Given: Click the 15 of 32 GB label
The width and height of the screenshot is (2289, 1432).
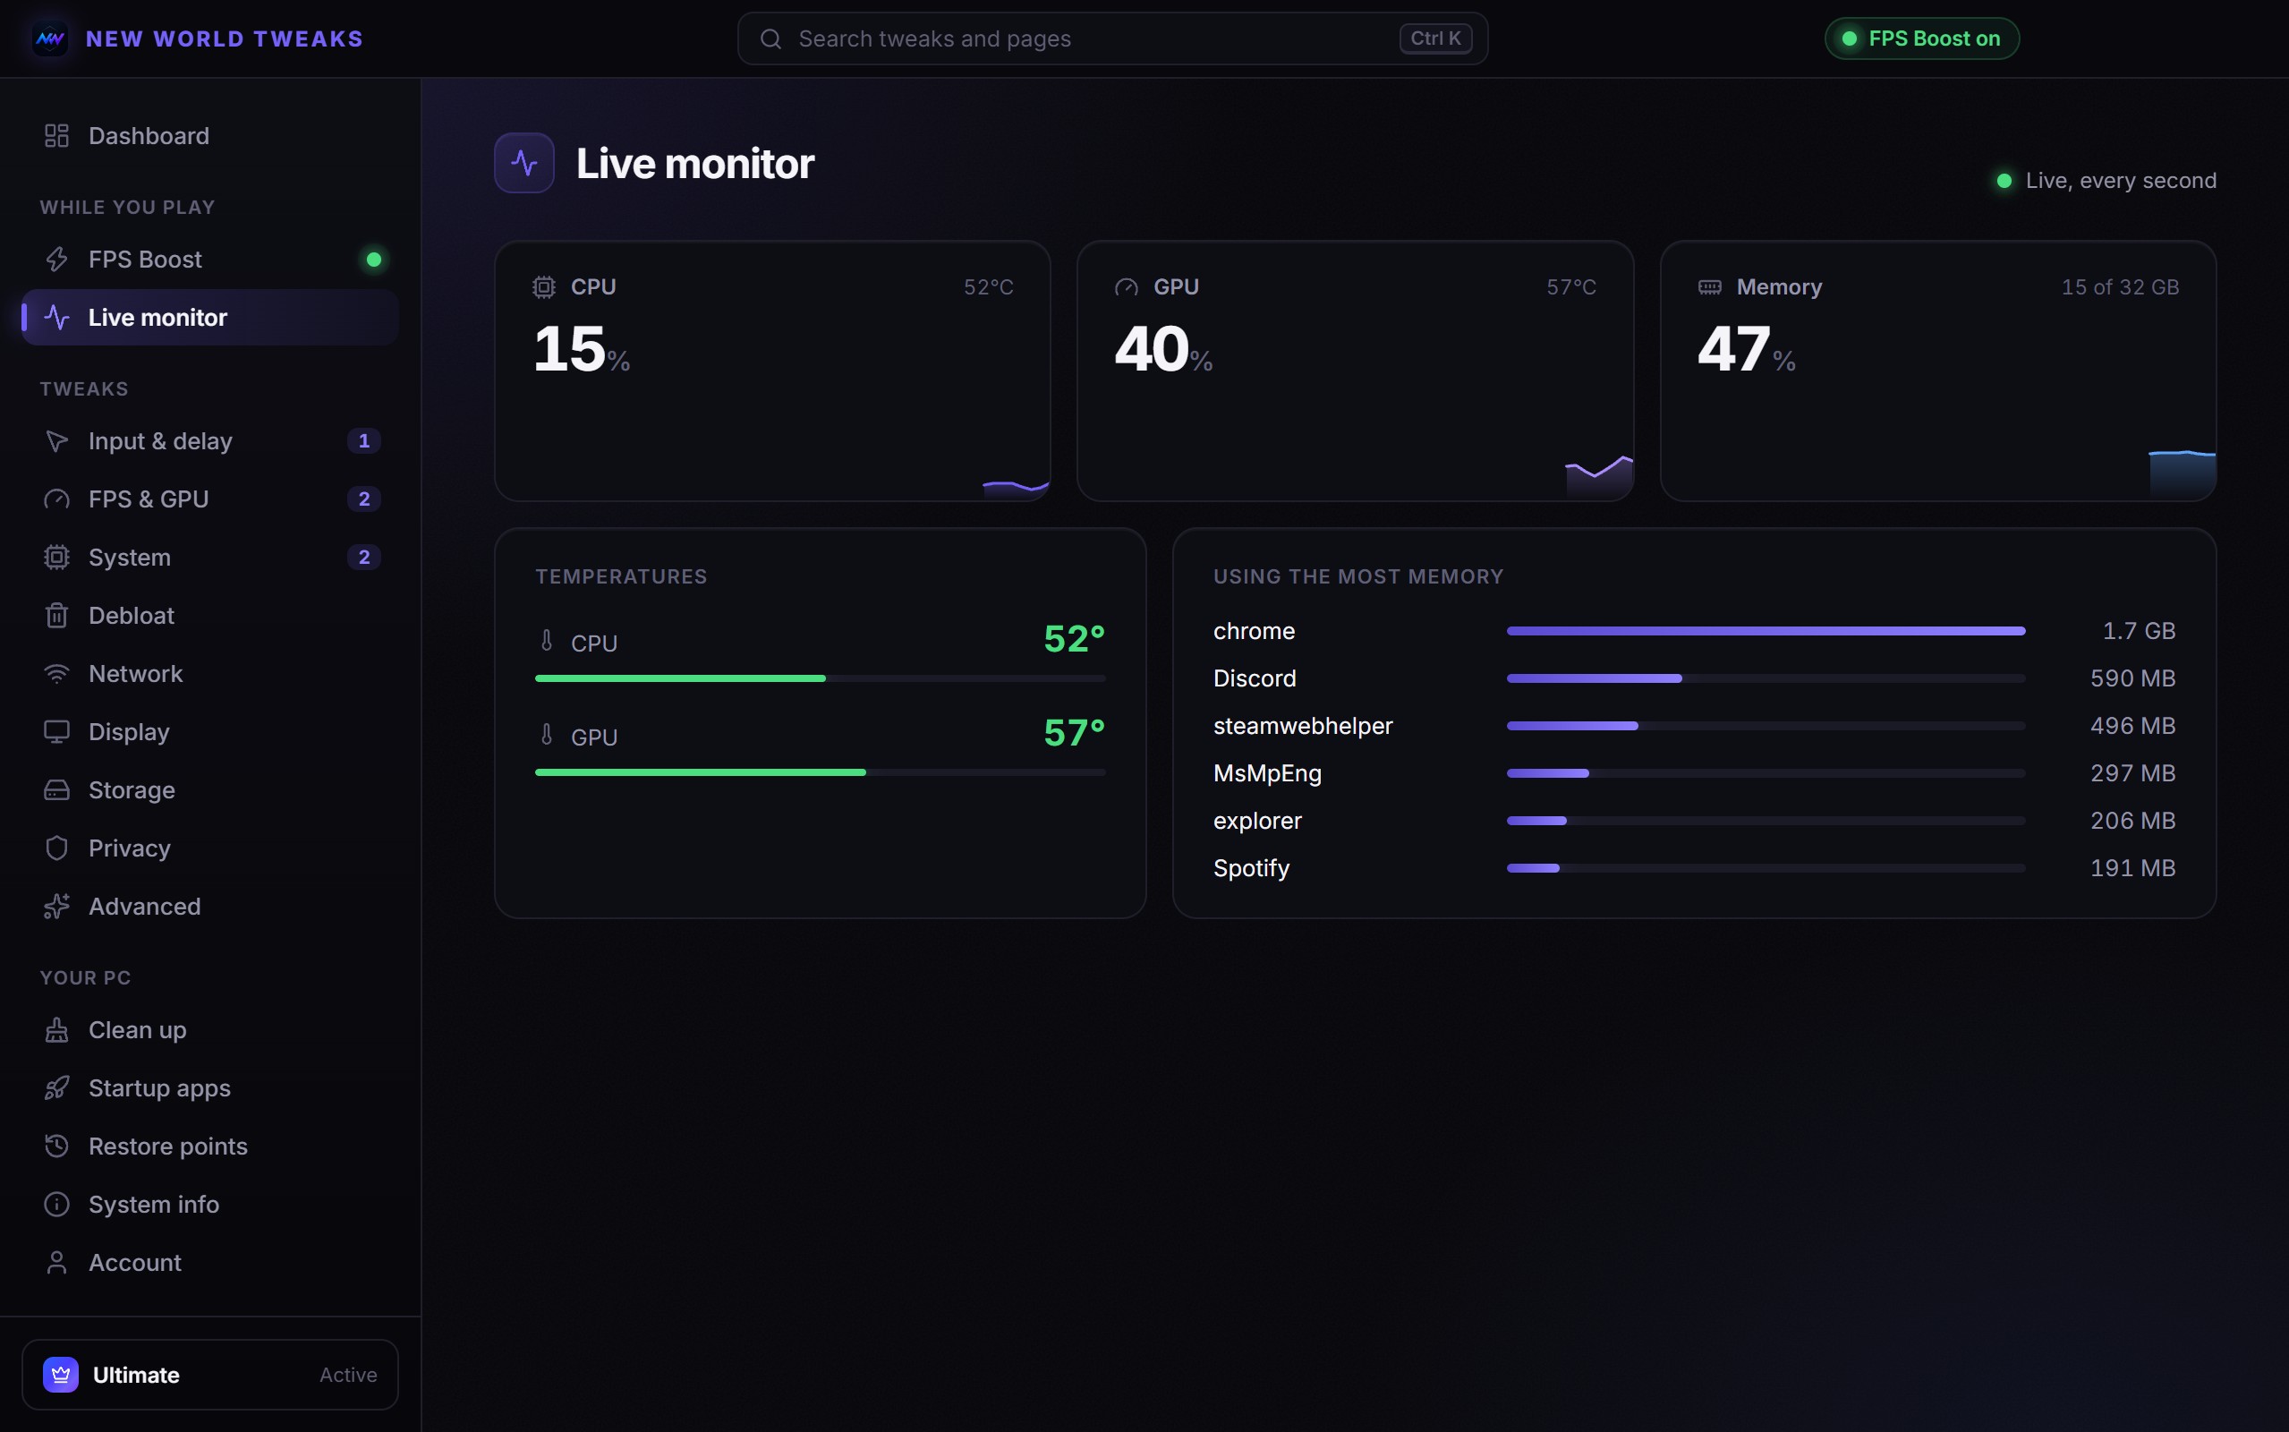Looking at the screenshot, I should pos(2121,287).
